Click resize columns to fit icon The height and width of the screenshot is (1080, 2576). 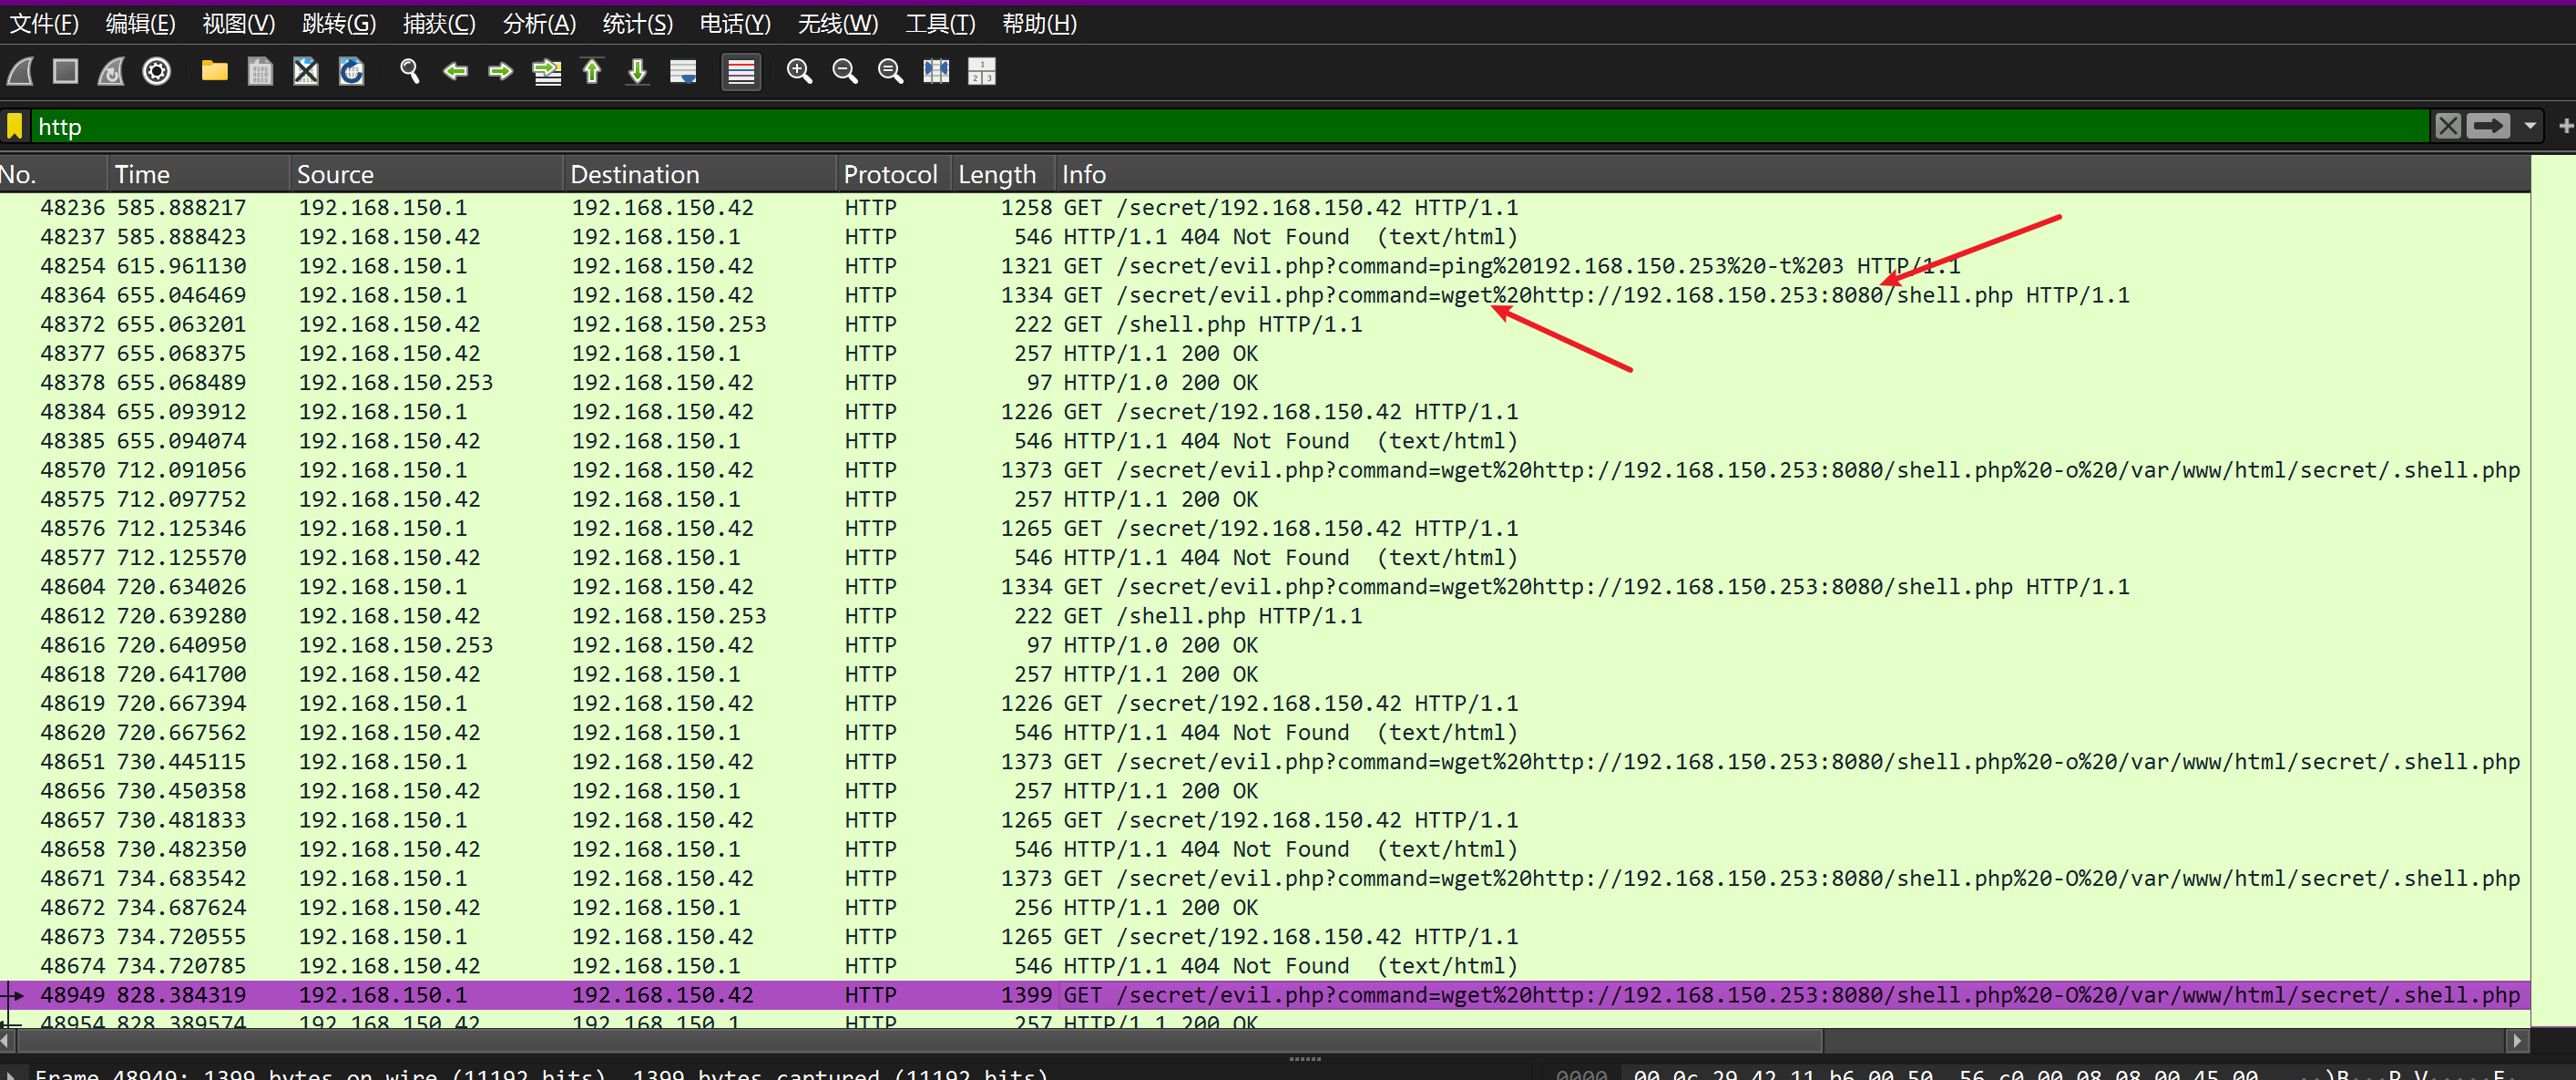pos(936,71)
